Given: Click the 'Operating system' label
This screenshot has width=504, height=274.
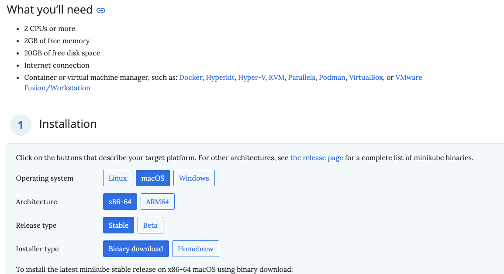Looking at the screenshot, I should click(45, 178).
